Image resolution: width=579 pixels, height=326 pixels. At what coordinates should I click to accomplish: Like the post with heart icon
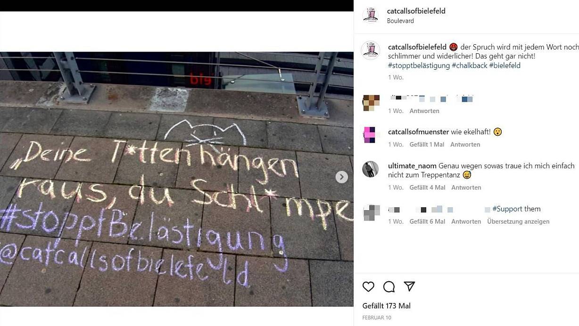[368, 286]
